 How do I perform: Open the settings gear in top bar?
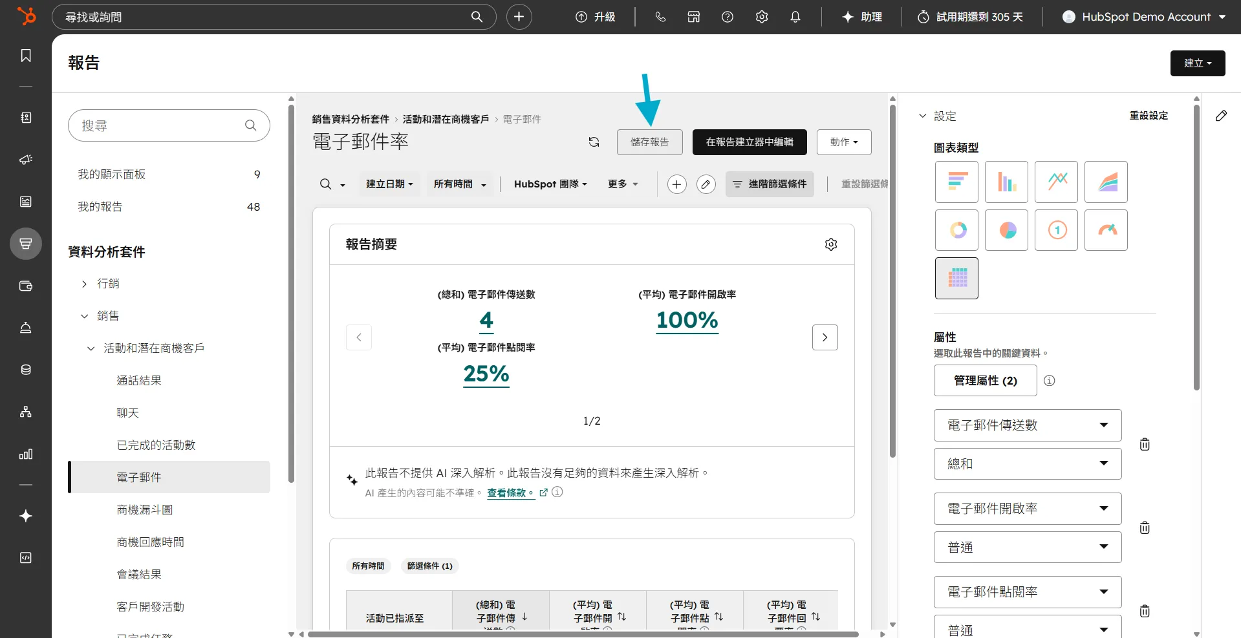point(762,17)
